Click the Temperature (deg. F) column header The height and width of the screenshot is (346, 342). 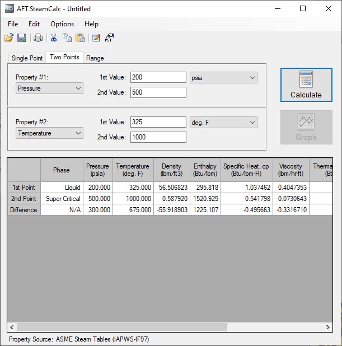tap(133, 170)
